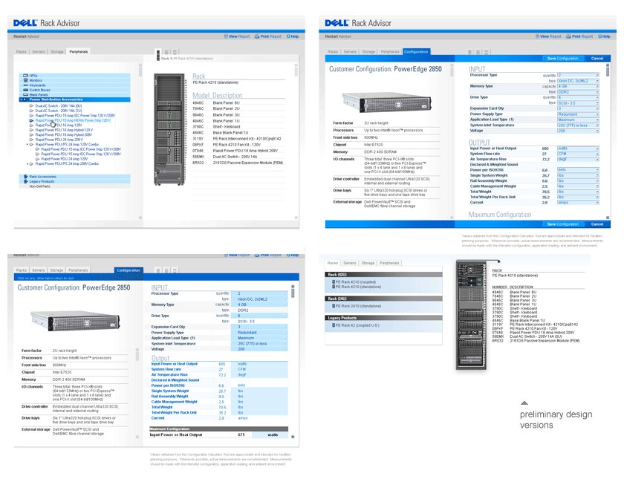This screenshot has width=624, height=479.
Task: Click the Switch Boxes category icon
Action: (x=25, y=90)
